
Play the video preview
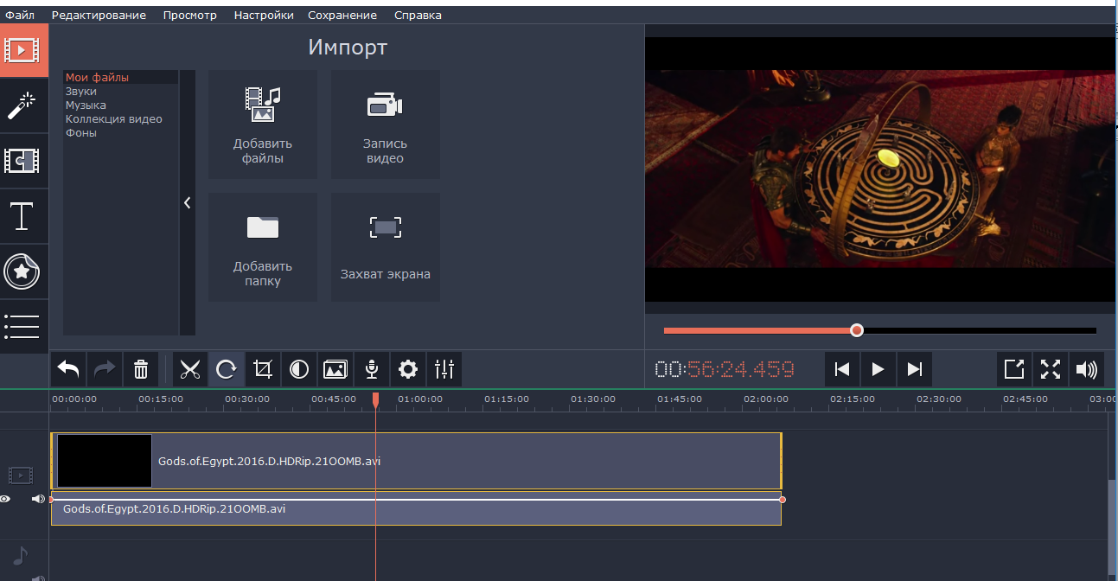click(878, 370)
